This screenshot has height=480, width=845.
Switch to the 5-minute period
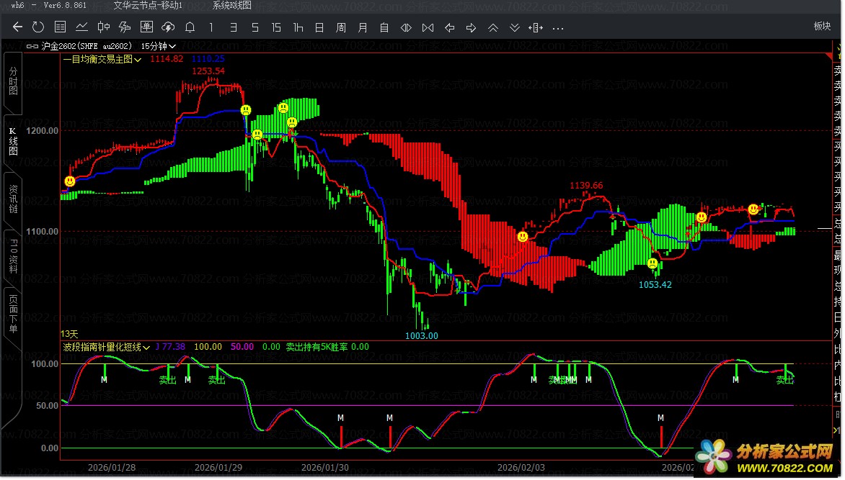(x=255, y=28)
